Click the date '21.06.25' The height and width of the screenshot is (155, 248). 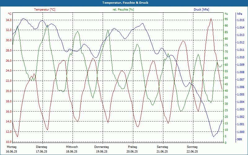(162, 152)
